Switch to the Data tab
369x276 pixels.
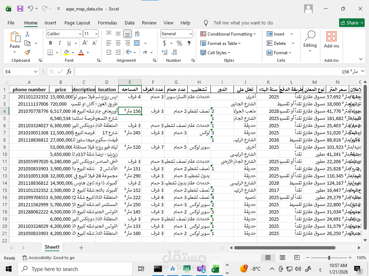coord(129,23)
